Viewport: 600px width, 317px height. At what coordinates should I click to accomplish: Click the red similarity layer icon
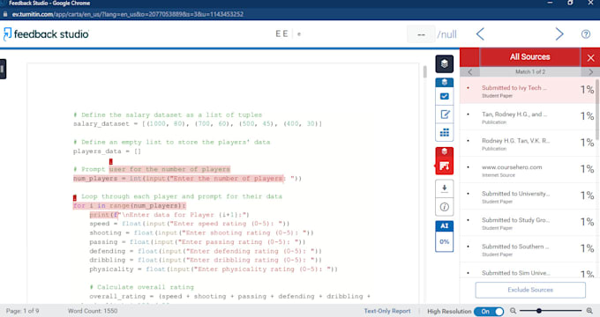click(x=444, y=151)
